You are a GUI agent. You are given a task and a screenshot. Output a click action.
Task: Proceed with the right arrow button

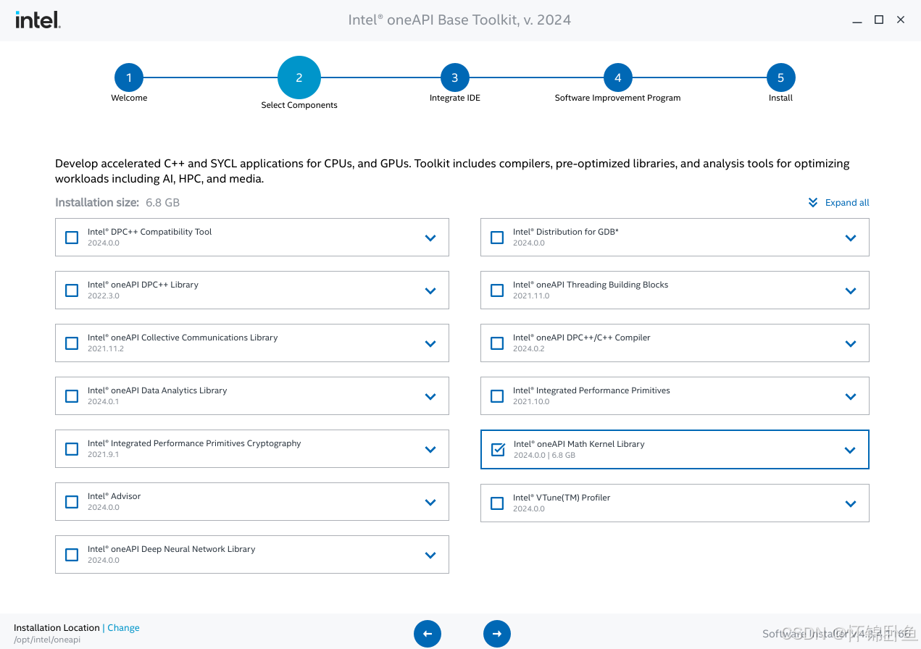click(x=497, y=634)
